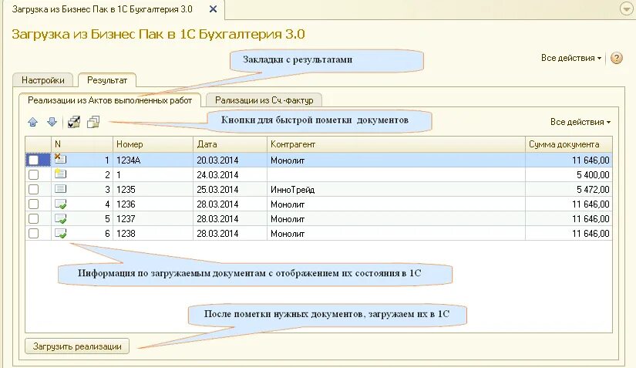Viewport: 636px width, 368px height.
Task: Click number cell 1238
Action: tap(153, 233)
